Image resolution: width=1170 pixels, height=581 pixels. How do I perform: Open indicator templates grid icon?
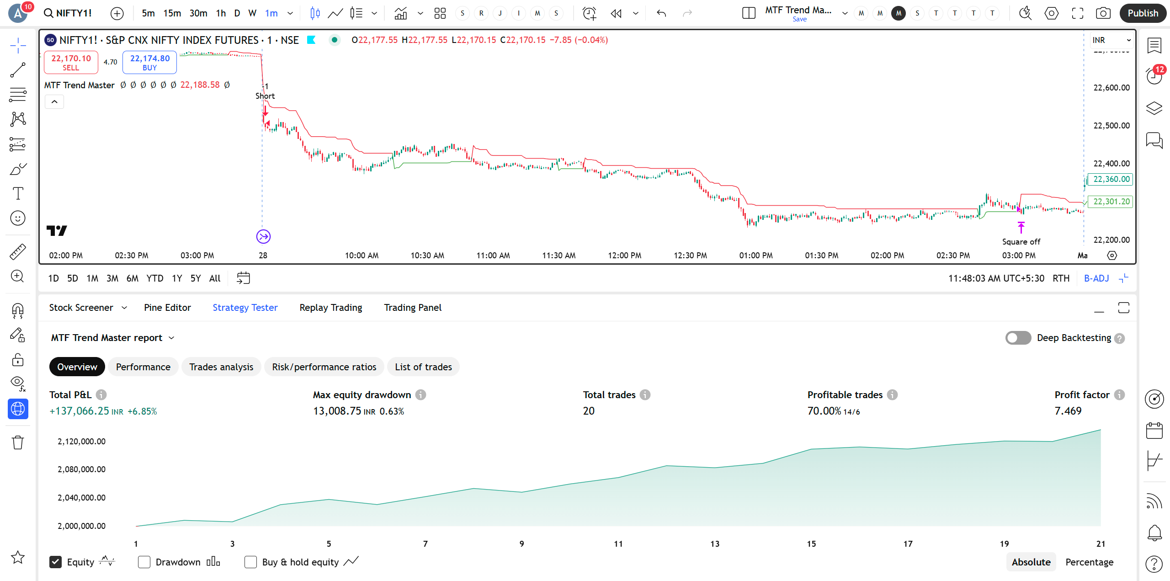440,13
